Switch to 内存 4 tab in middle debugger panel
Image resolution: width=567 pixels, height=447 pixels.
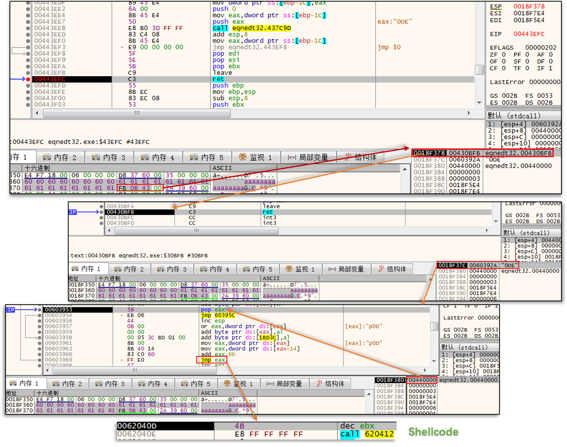(215, 269)
